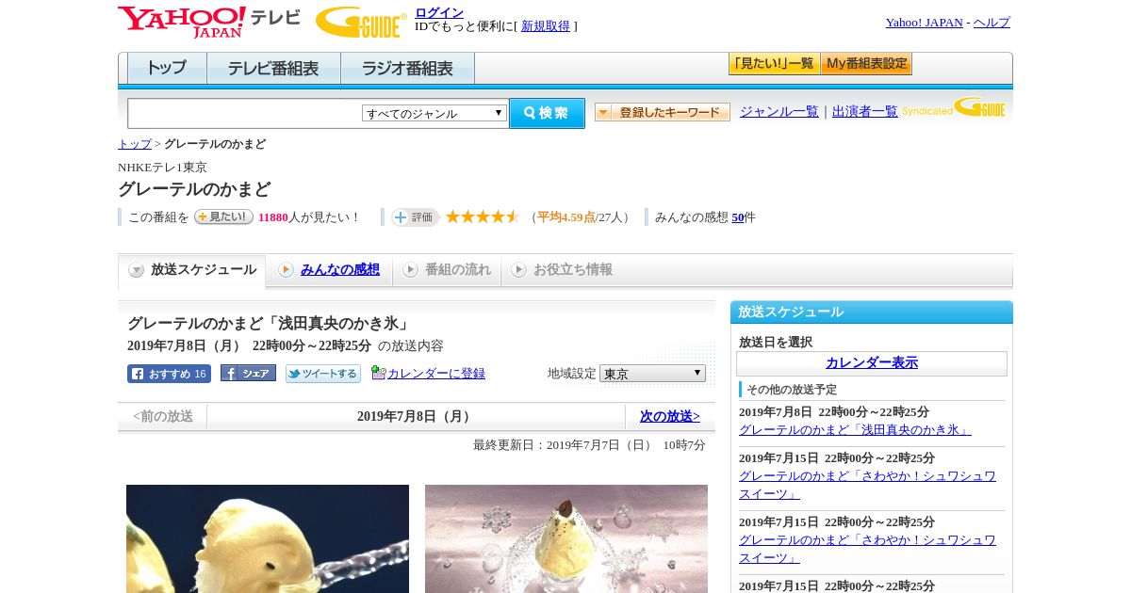1131x593 pixels.
Task: Rate the program with 評価 plus icon
Action: click(x=416, y=217)
